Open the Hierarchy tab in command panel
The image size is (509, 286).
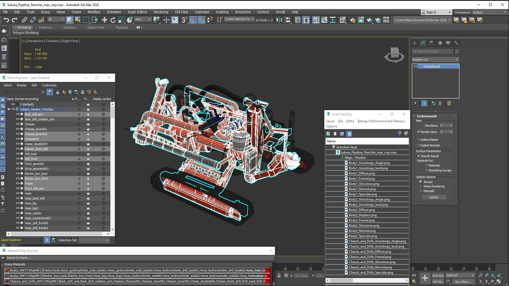(431, 43)
